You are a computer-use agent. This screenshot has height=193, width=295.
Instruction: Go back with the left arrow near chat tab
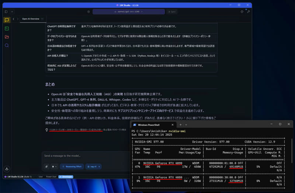(x=14, y=19)
